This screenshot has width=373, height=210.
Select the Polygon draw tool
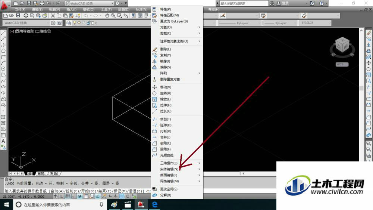pos(3,51)
